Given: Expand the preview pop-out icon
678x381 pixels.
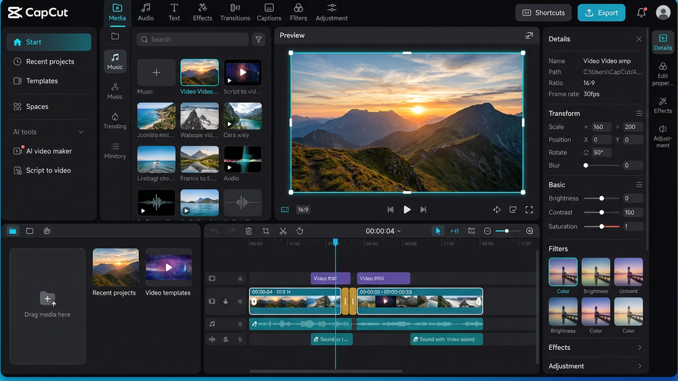Looking at the screenshot, I should pyautogui.click(x=529, y=35).
